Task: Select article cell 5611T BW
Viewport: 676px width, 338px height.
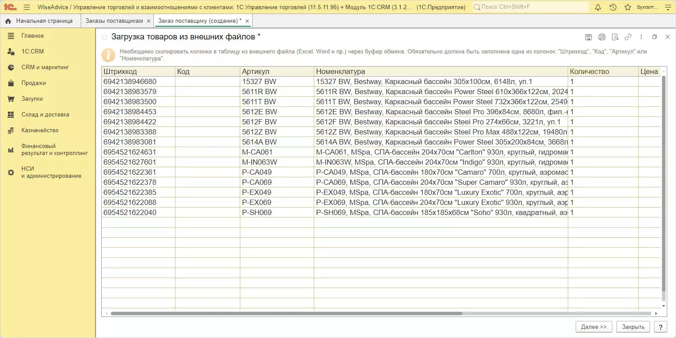Action: 277,102
